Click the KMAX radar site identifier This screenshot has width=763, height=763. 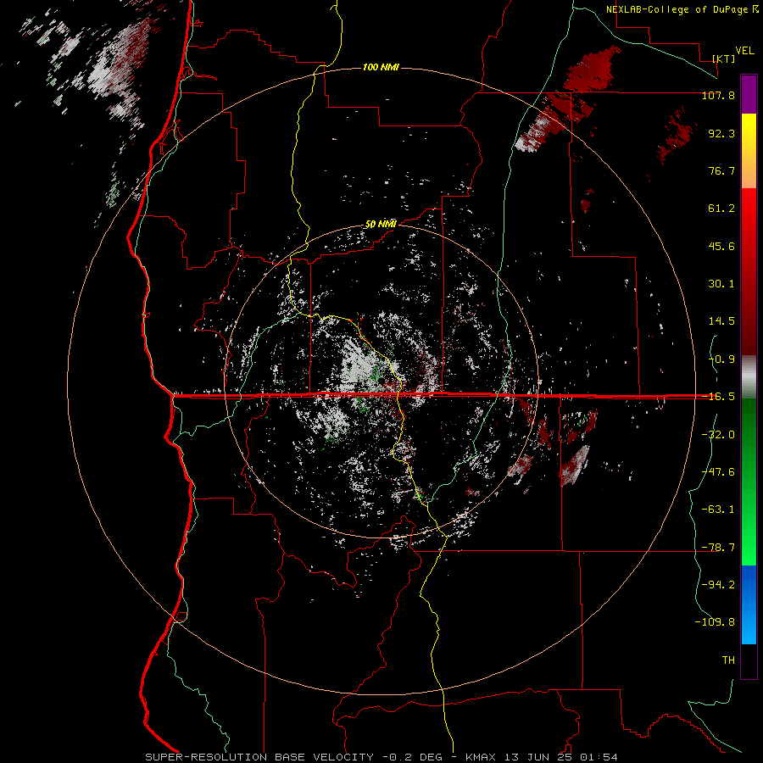tap(480, 757)
